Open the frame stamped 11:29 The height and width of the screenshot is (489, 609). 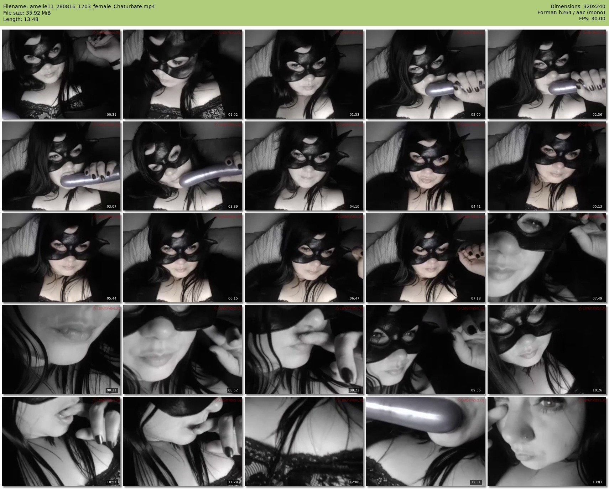point(182,442)
